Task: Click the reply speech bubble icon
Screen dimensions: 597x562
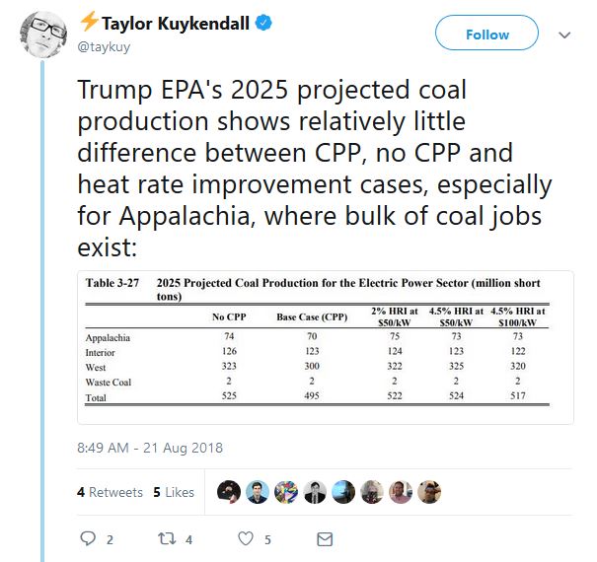Action: pyautogui.click(x=88, y=539)
